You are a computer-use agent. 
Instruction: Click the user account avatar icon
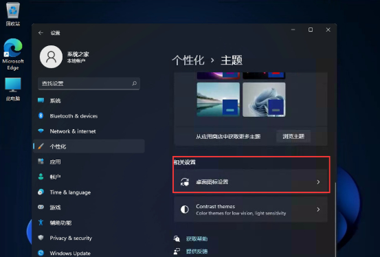51,57
